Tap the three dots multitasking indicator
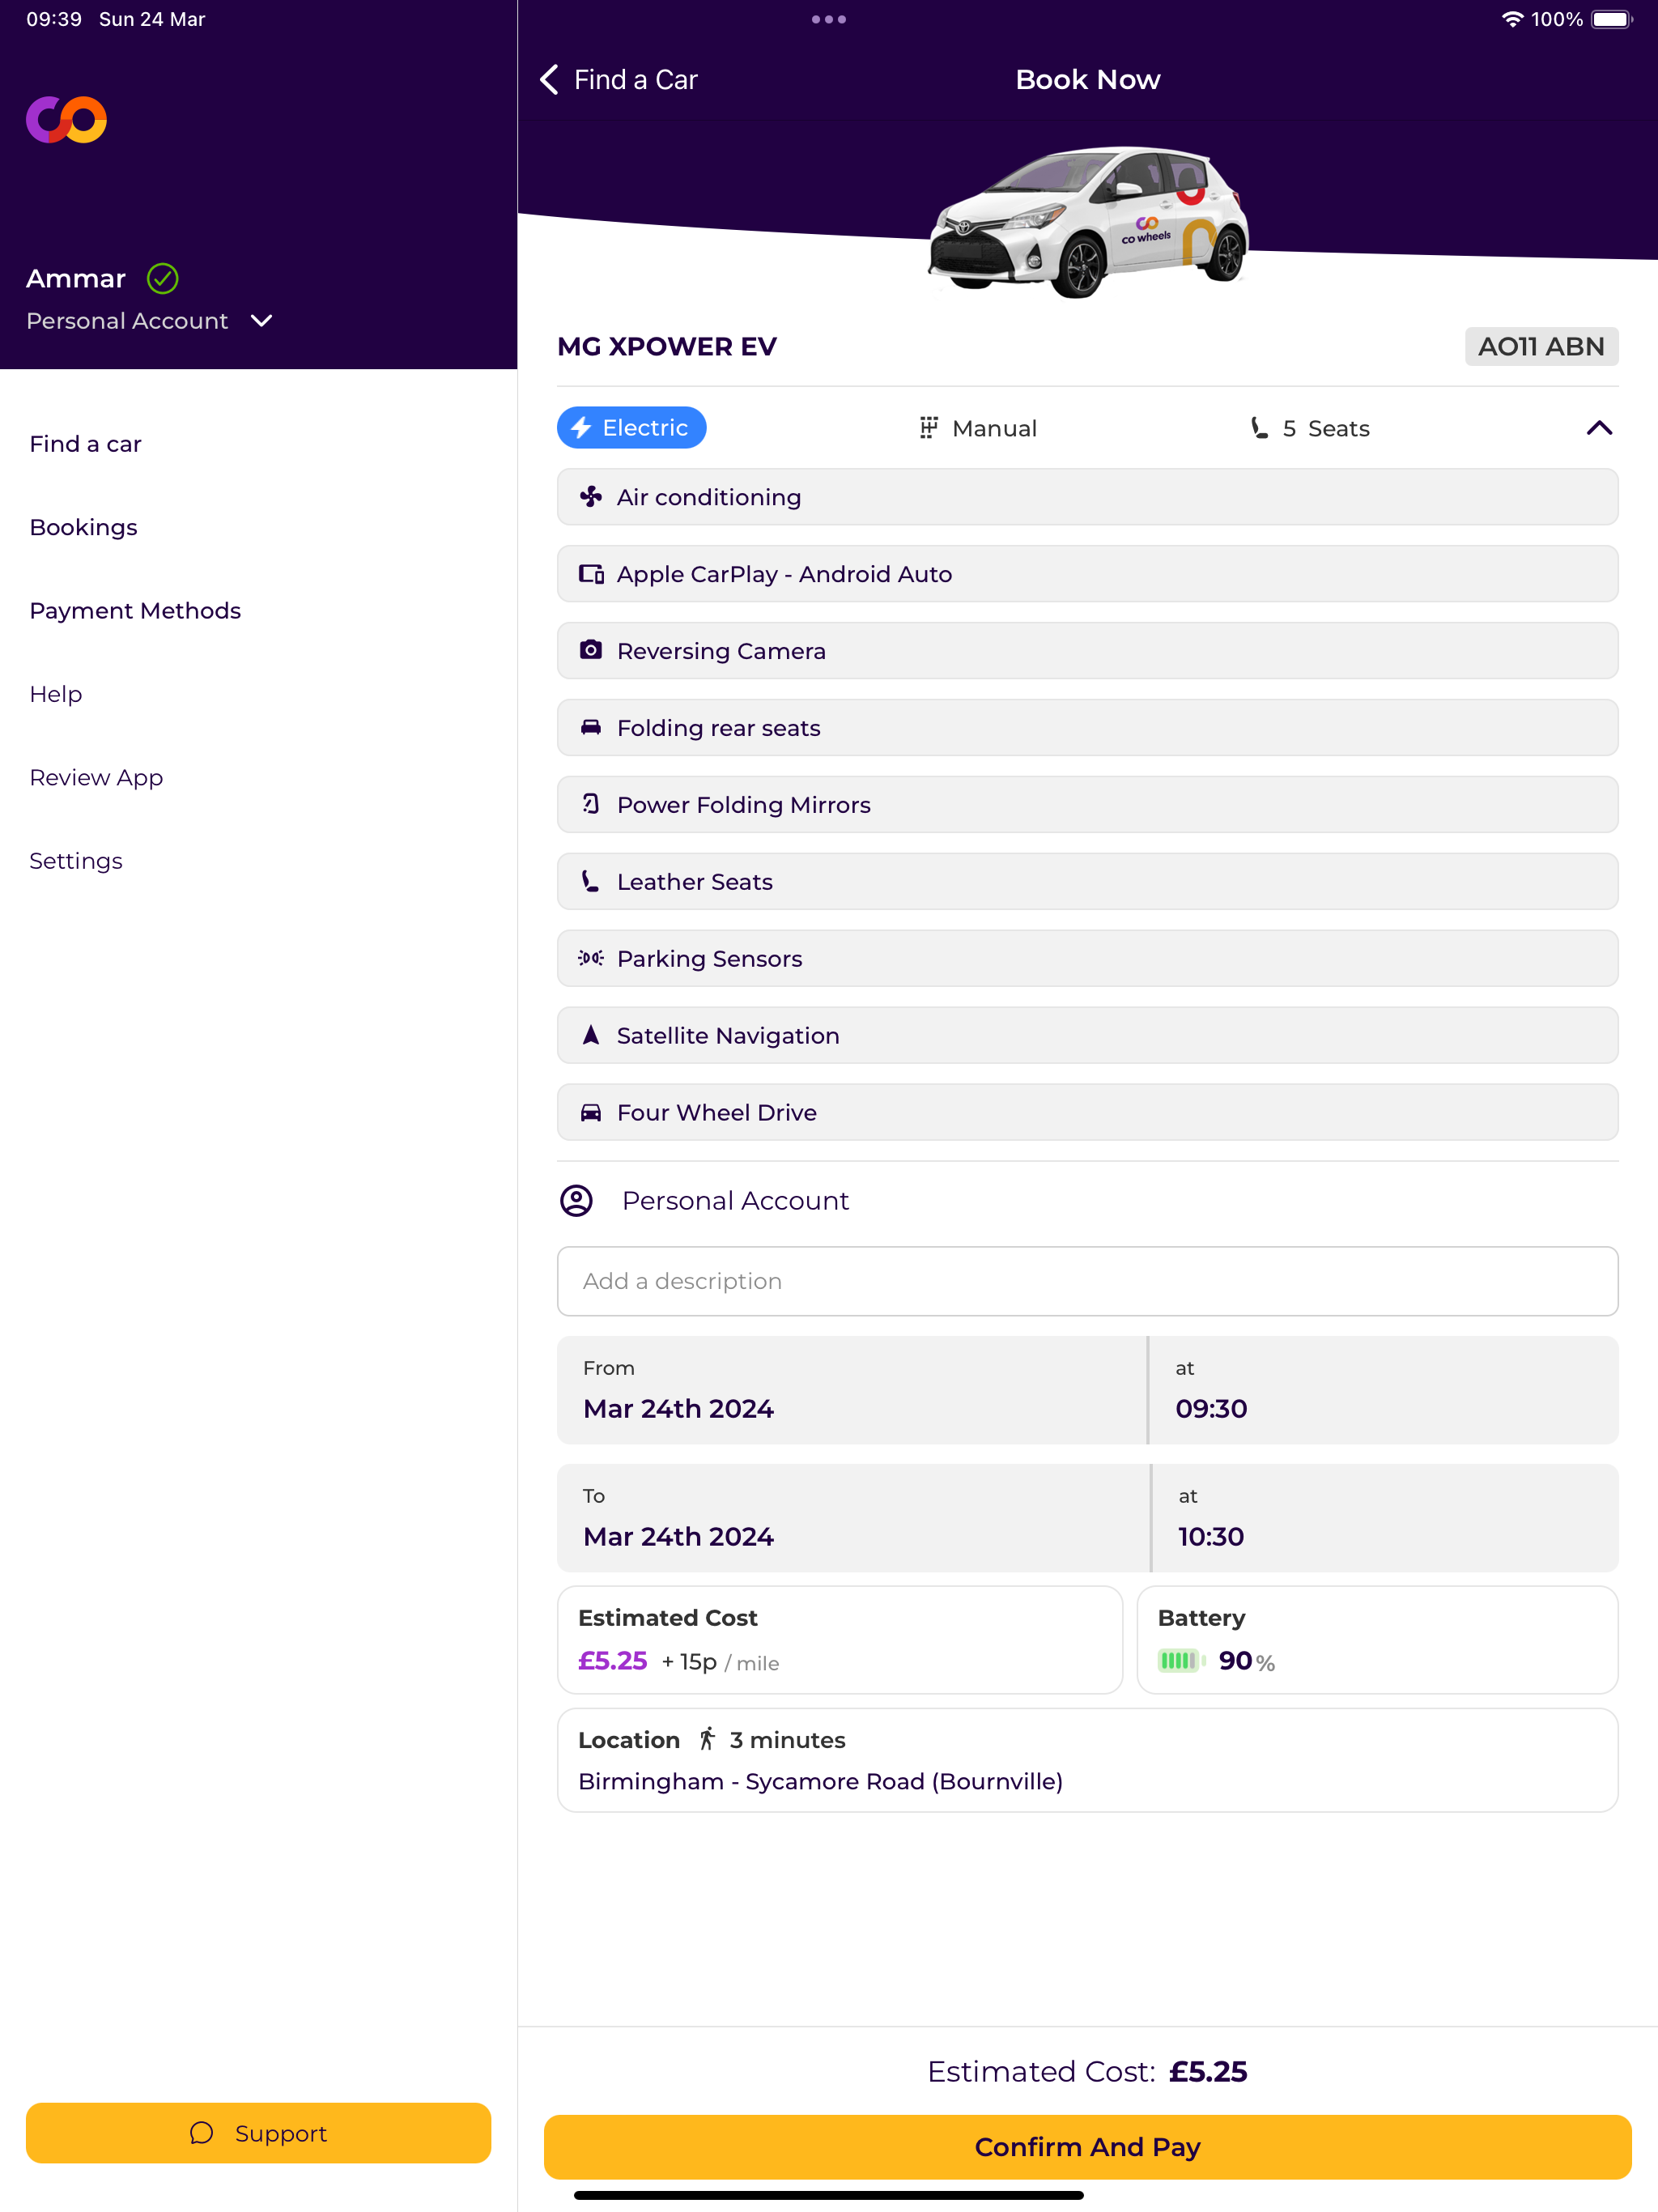1658x2212 pixels. point(829,19)
